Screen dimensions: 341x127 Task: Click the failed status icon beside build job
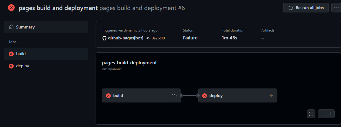point(11,54)
